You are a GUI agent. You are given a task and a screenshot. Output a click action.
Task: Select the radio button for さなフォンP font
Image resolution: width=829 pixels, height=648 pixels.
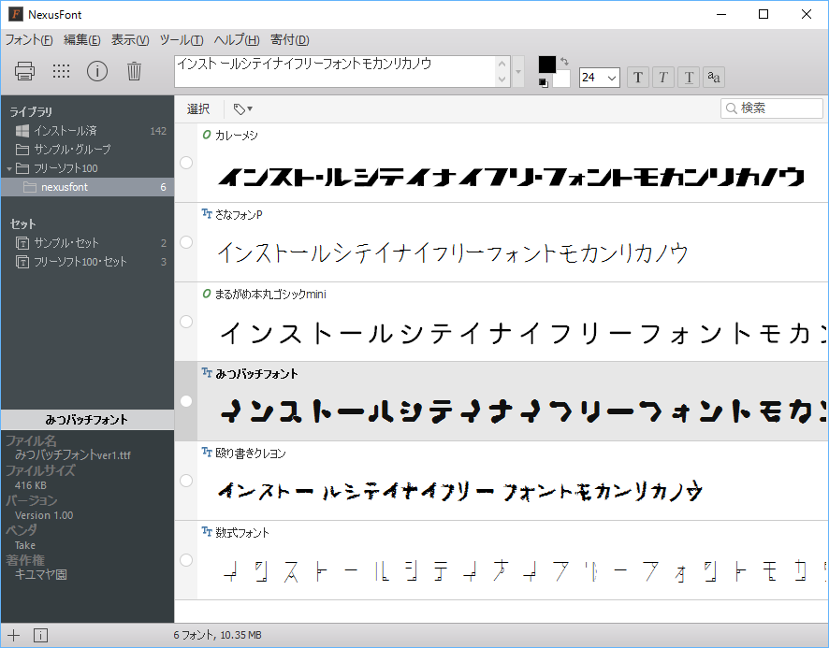coord(186,242)
